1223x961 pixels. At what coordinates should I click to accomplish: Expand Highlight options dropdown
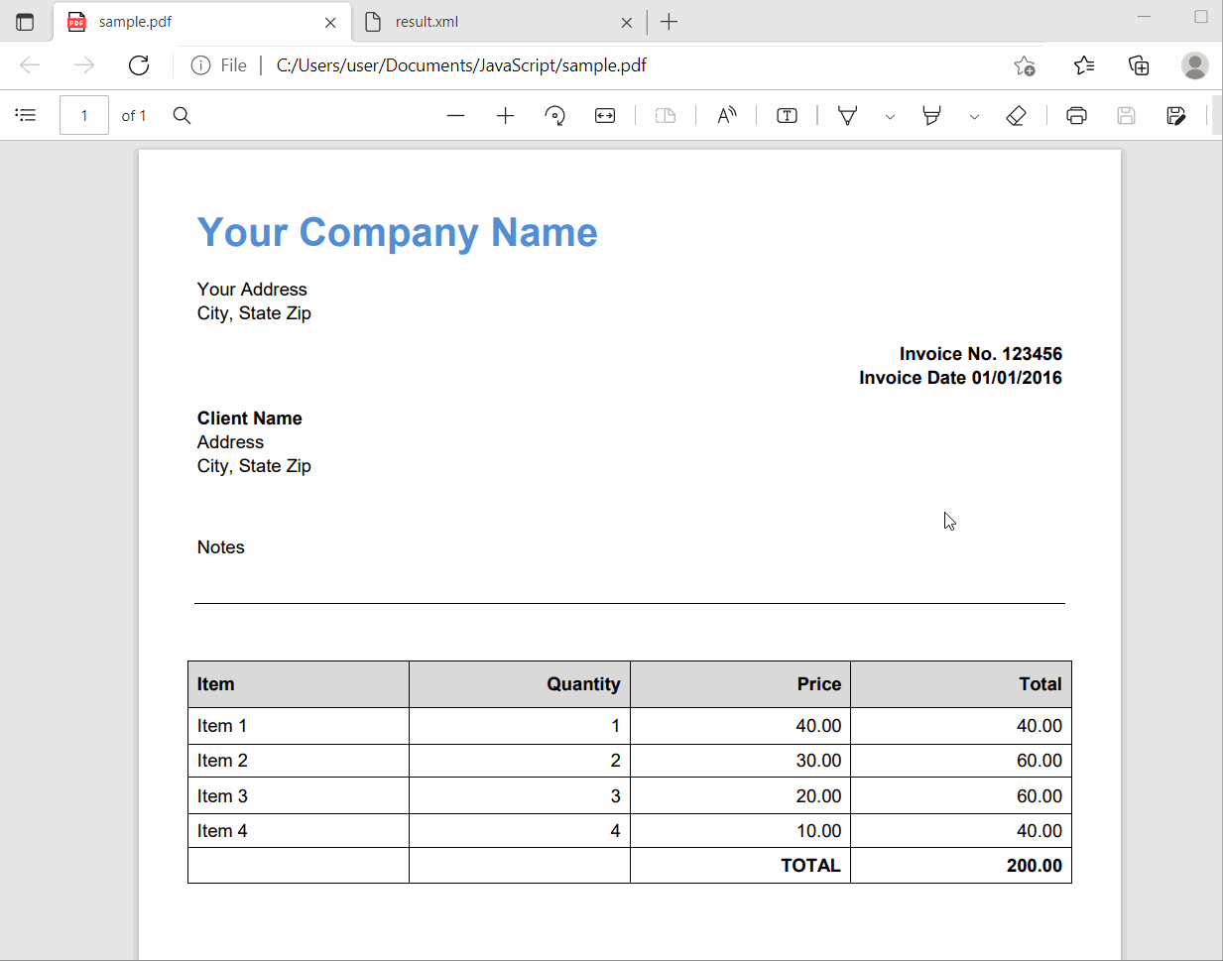click(x=974, y=117)
